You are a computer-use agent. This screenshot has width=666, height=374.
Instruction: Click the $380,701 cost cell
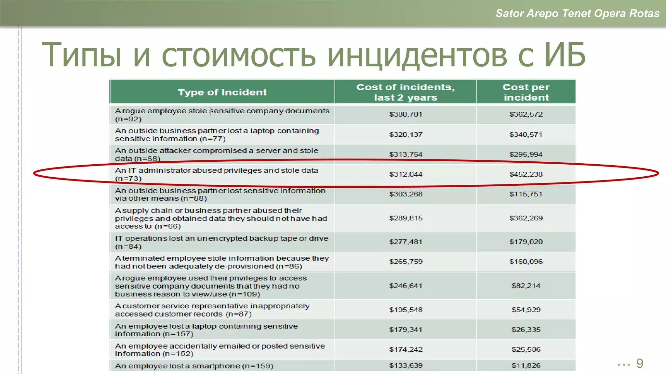[x=406, y=114]
